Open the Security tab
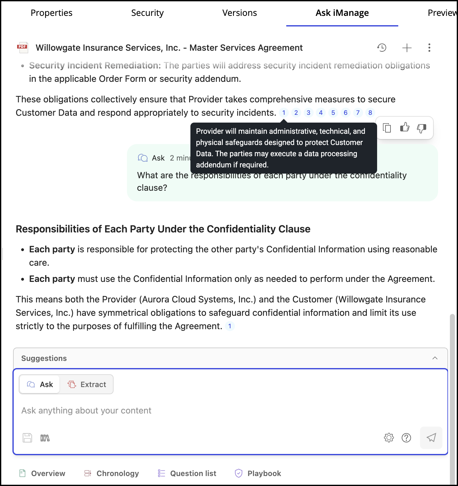458x486 pixels. tap(147, 13)
